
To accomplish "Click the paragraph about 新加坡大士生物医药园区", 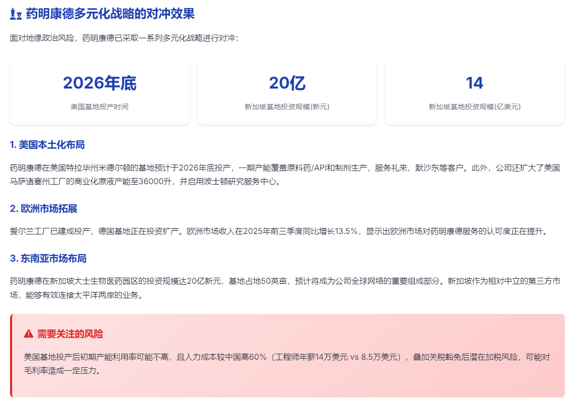I will pos(285,288).
